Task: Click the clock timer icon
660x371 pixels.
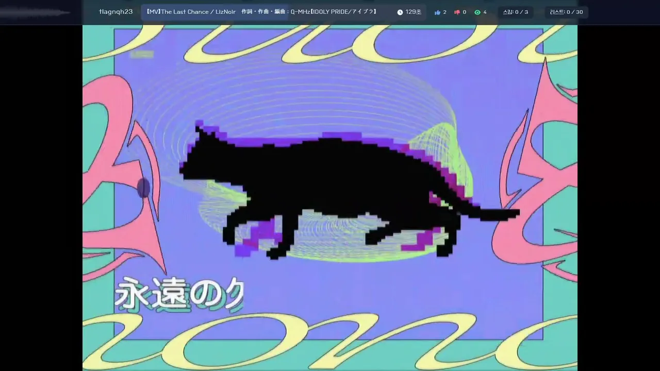Action: point(400,12)
